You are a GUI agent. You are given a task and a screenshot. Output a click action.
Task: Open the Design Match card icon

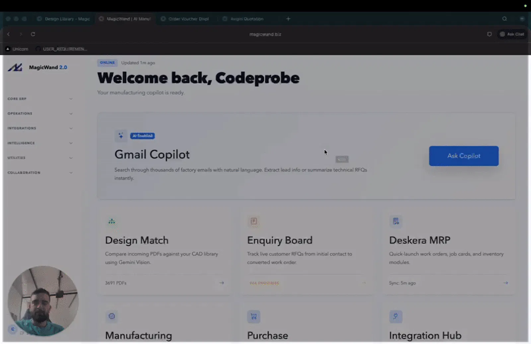112,221
